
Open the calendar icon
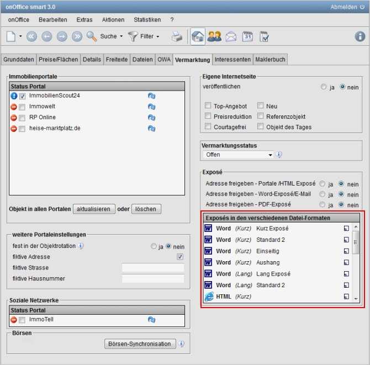tap(247, 36)
